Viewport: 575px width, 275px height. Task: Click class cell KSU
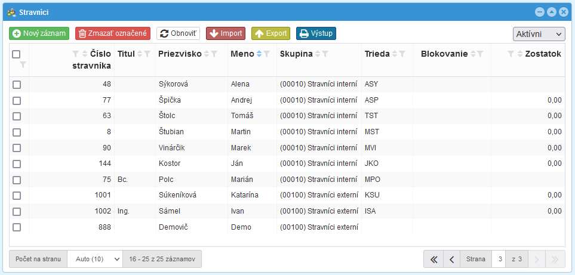(372, 195)
